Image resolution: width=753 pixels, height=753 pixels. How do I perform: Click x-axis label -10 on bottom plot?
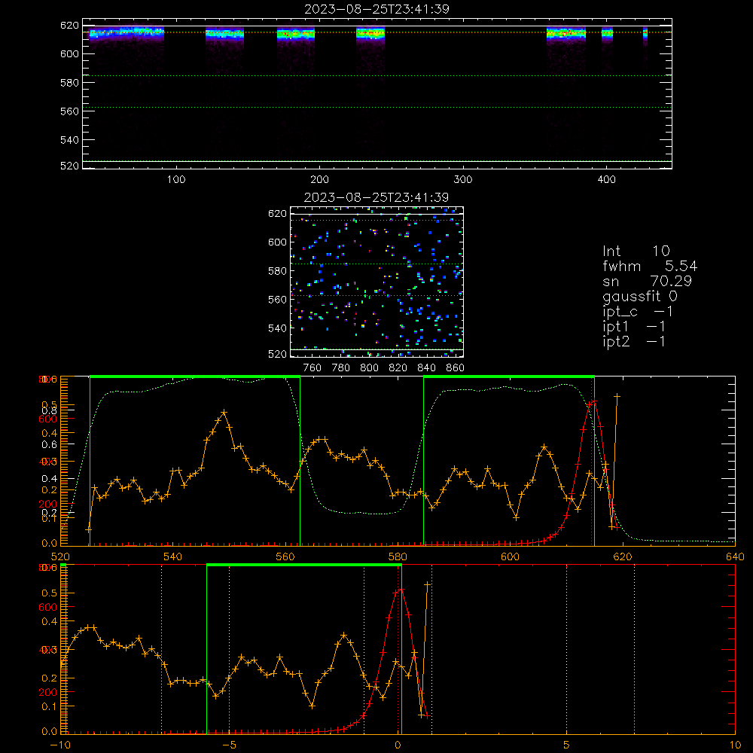click(60, 745)
